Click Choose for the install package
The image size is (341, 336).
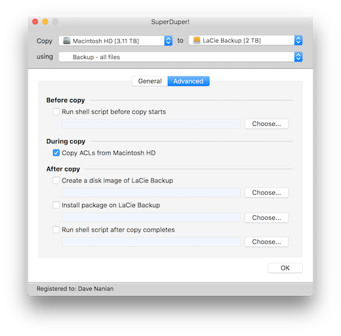tap(266, 218)
